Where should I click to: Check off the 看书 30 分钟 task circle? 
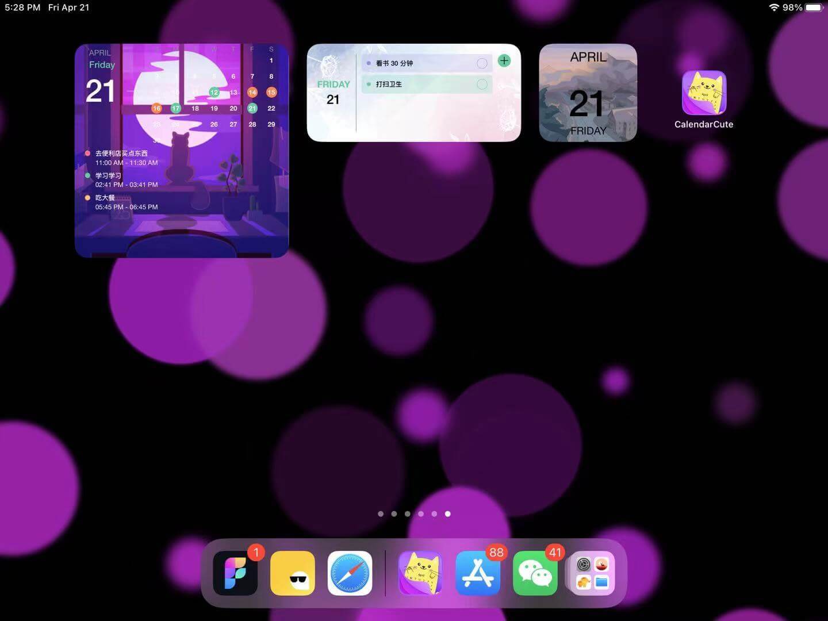pos(482,63)
